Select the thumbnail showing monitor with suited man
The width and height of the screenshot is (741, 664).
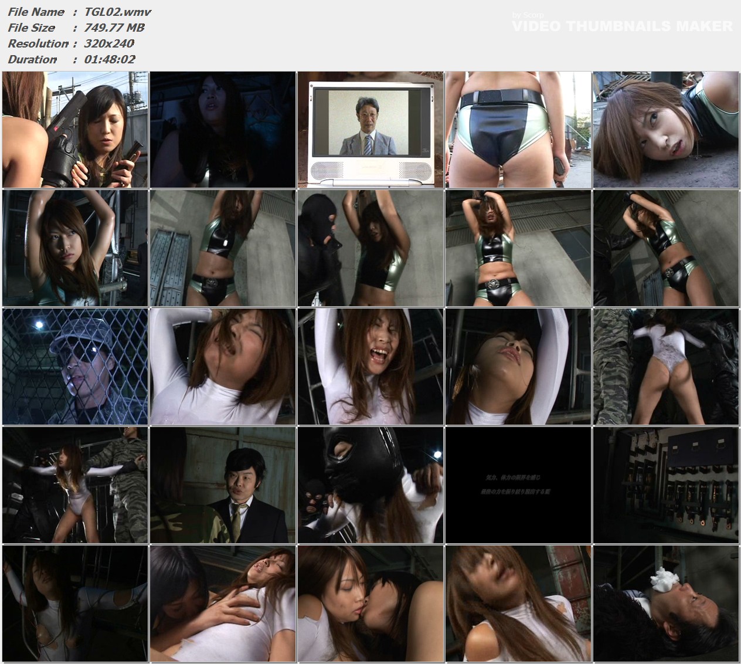[x=370, y=130]
